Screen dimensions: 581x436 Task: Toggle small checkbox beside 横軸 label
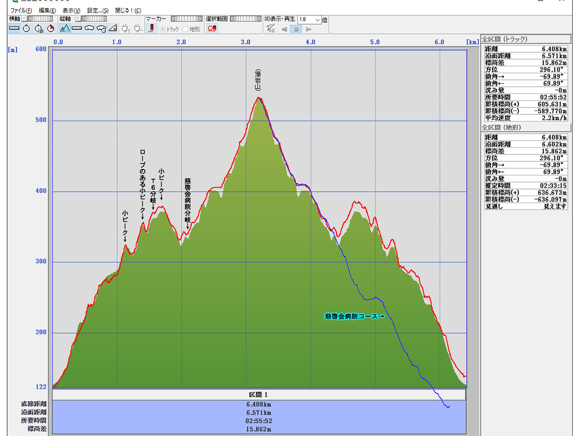point(24,19)
